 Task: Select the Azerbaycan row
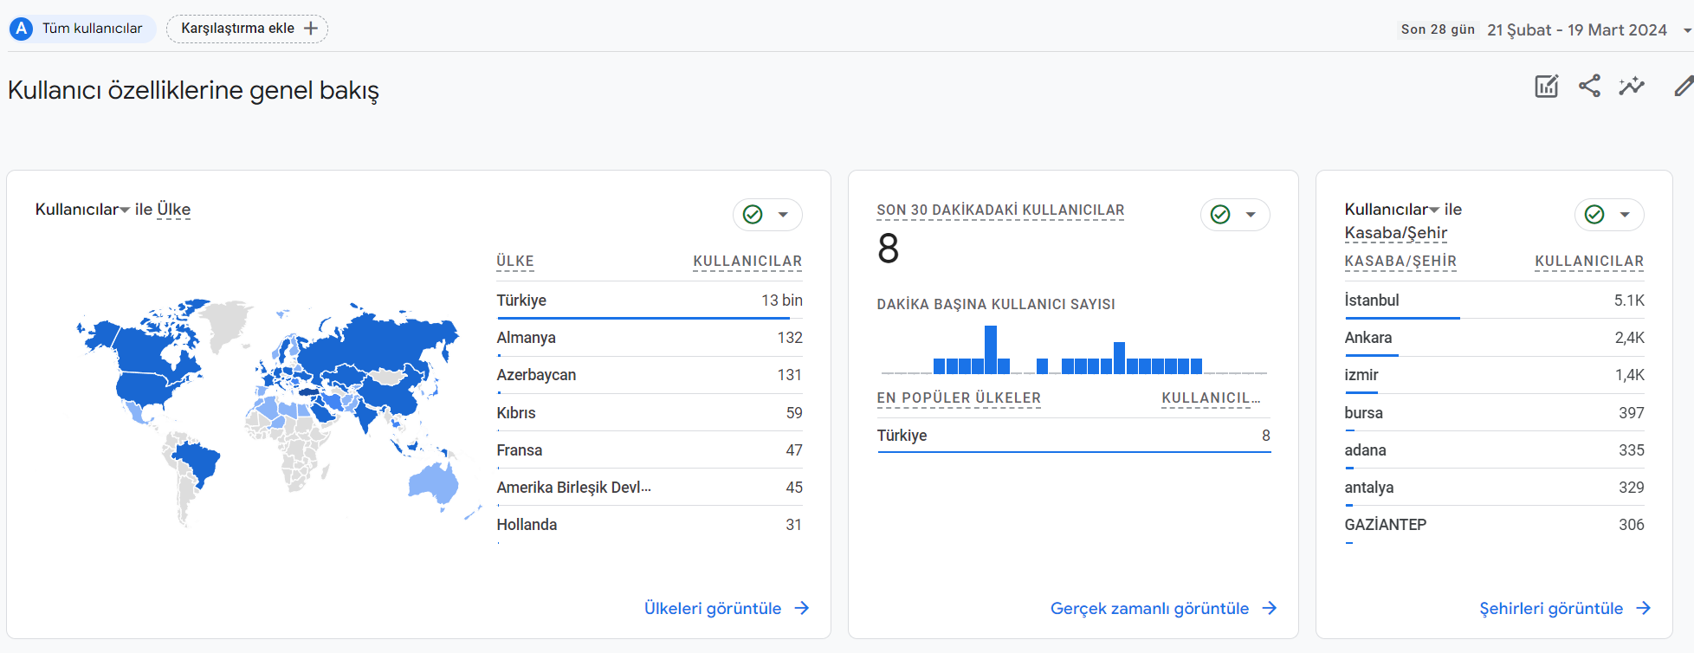[x=650, y=375]
